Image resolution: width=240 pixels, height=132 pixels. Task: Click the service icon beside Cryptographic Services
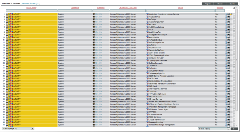point(147,60)
